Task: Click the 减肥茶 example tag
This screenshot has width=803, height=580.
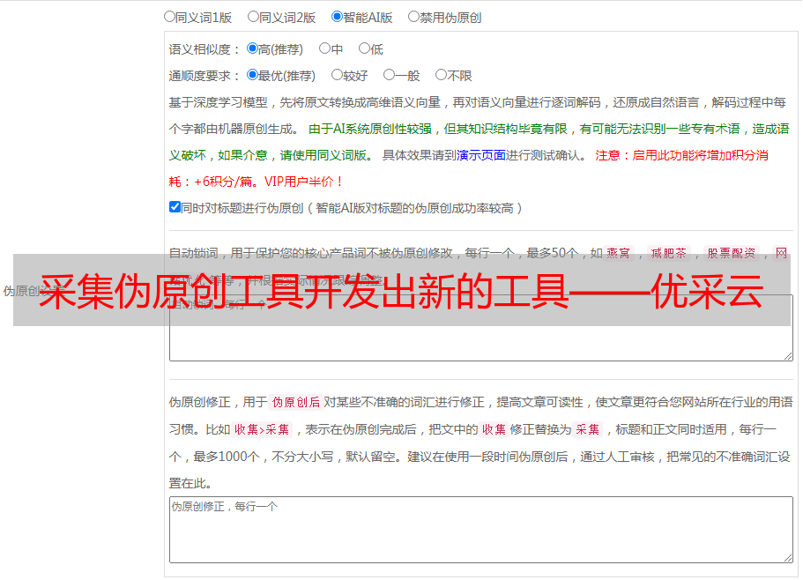Action: pyautogui.click(x=669, y=253)
